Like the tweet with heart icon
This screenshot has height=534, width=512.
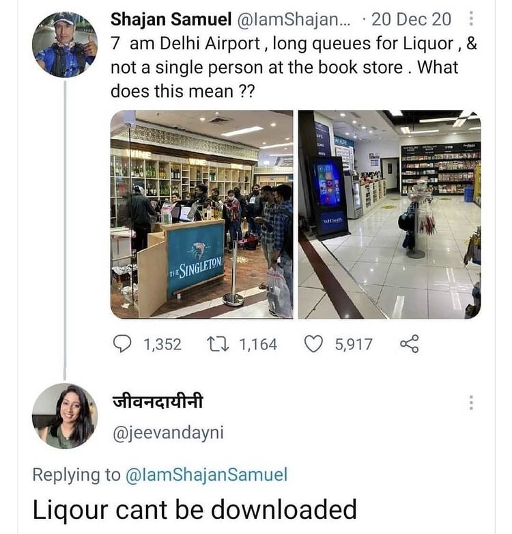point(313,344)
